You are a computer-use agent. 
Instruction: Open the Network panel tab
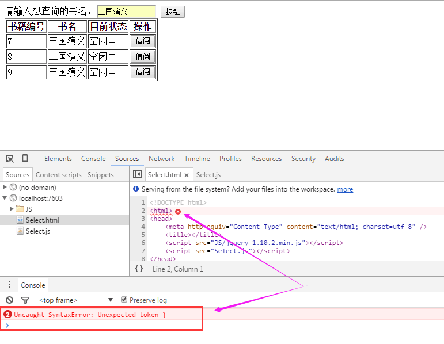click(x=162, y=159)
